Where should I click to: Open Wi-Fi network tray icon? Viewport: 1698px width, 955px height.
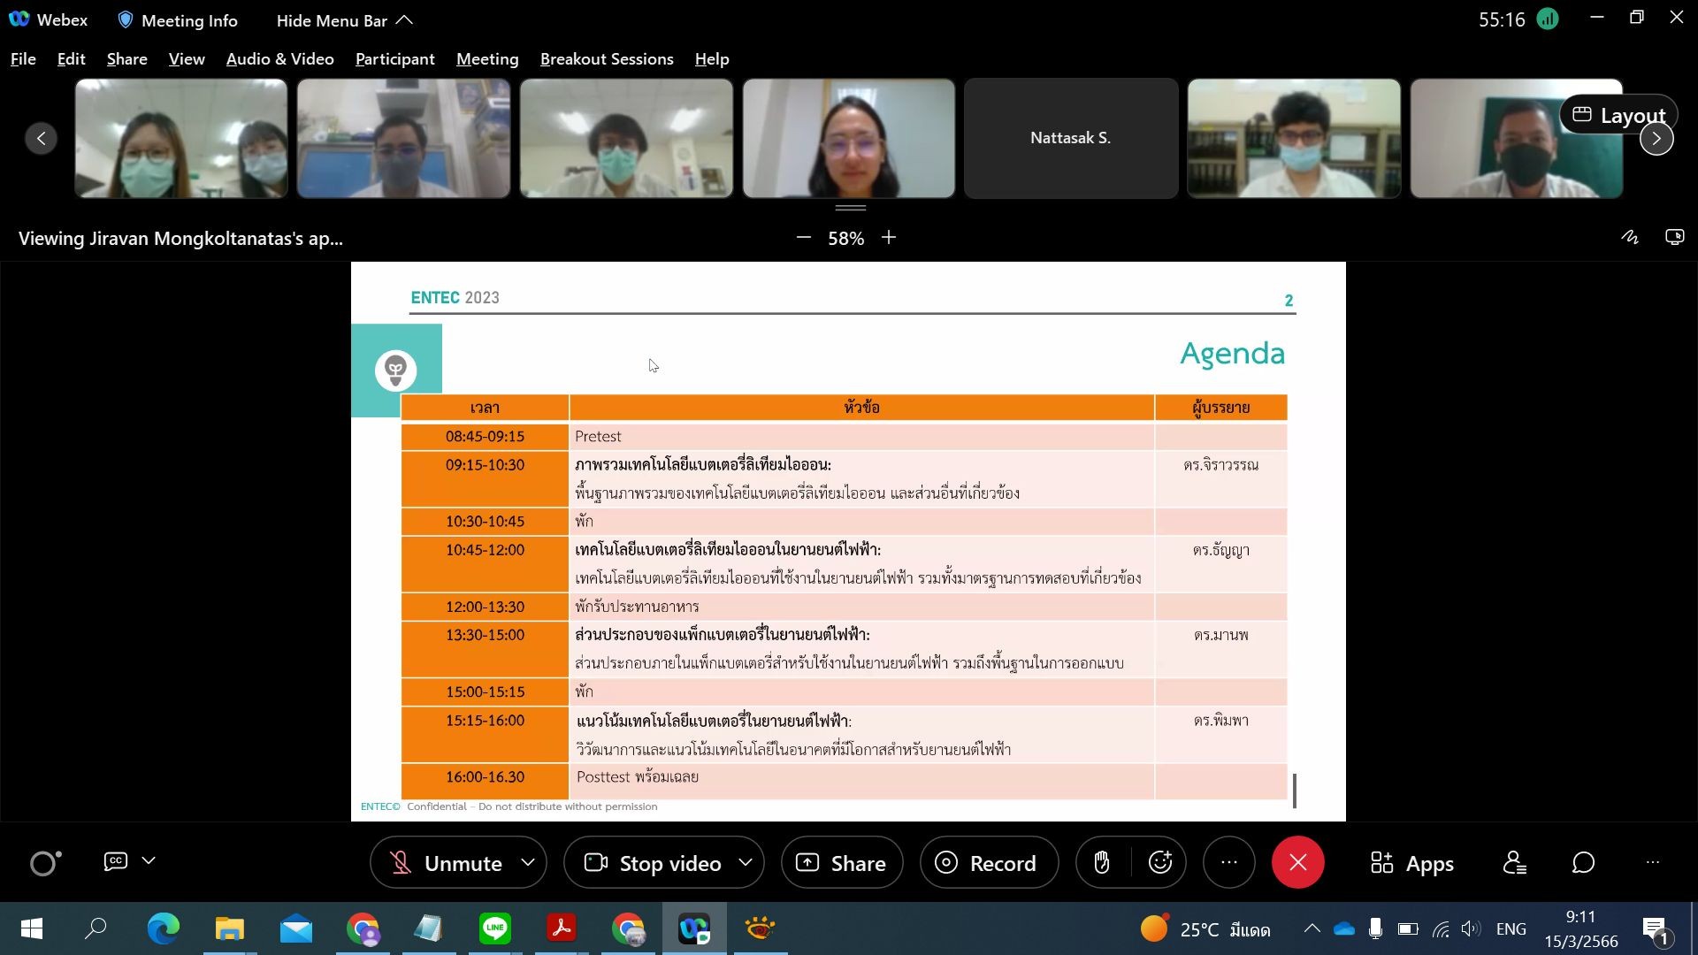[1441, 928]
